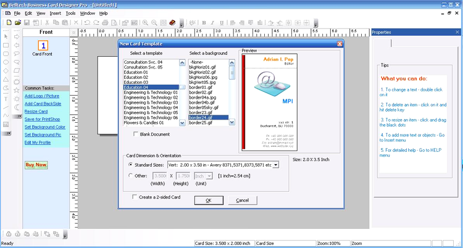Click the Add Card BackSide link
This screenshot has width=463, height=248.
(43, 104)
